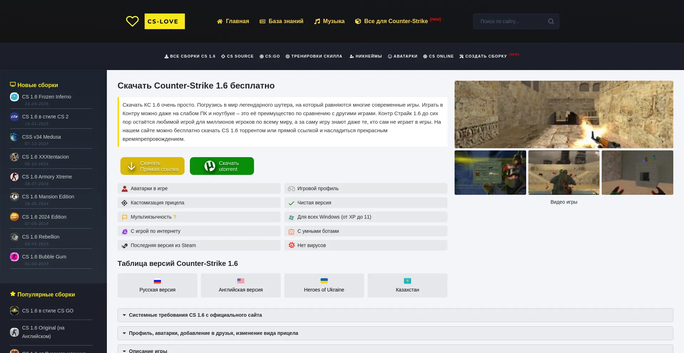
Task: Click the 'Скачать Прямая ссылка' button
Action: click(152, 166)
